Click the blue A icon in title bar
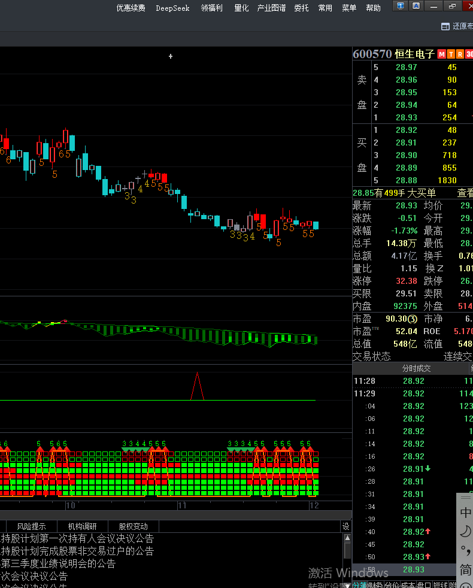The image size is (473, 588). point(416,6)
